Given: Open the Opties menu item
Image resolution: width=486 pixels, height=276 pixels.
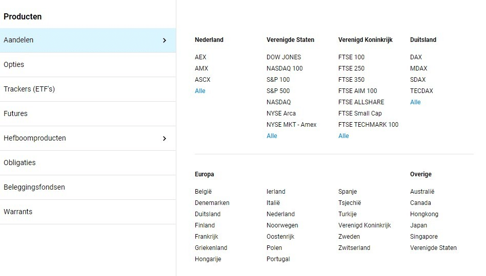Looking at the screenshot, I should click(x=88, y=64).
